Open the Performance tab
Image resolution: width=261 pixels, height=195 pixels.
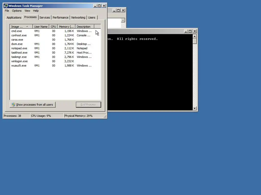61,18
